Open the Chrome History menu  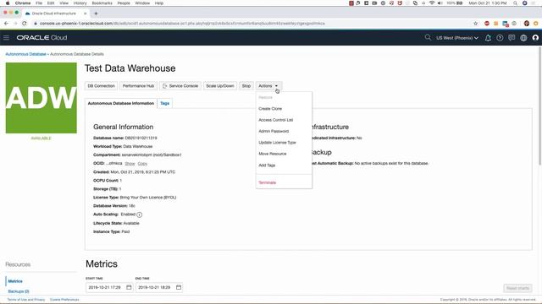point(80,3)
